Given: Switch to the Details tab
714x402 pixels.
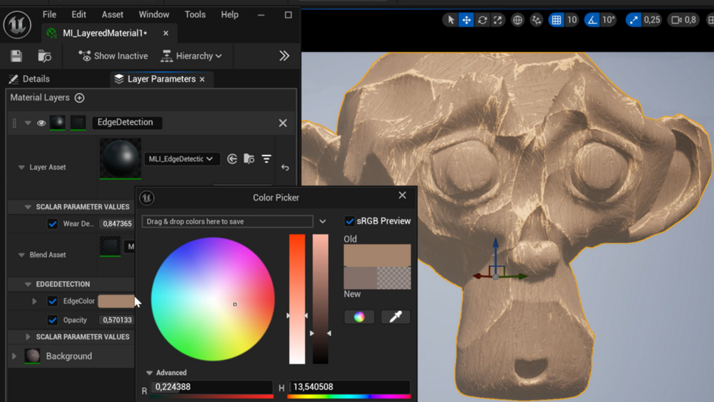Looking at the screenshot, I should 30,80.
